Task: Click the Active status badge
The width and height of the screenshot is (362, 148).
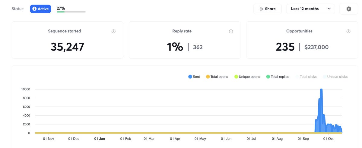Action: pos(40,9)
